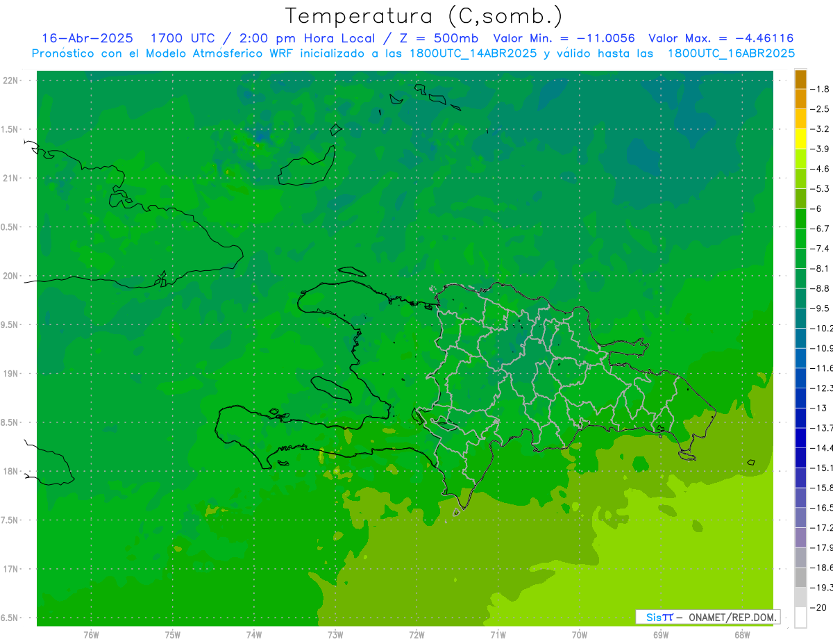Click the 'ONAMET/REP.DOM.' credit box
Image resolution: width=833 pixels, height=644 pixels.
coord(708,617)
